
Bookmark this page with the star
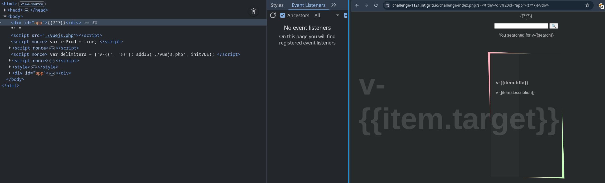587,5
